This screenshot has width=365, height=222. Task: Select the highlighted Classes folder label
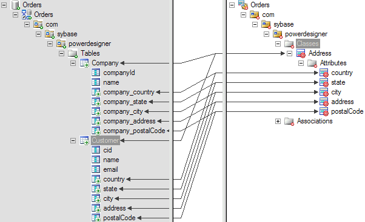308,44
